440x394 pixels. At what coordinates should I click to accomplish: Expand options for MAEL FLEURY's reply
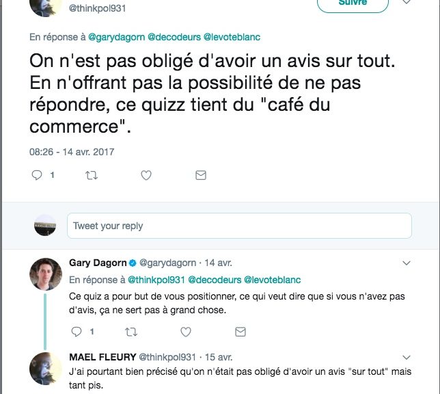406,357
